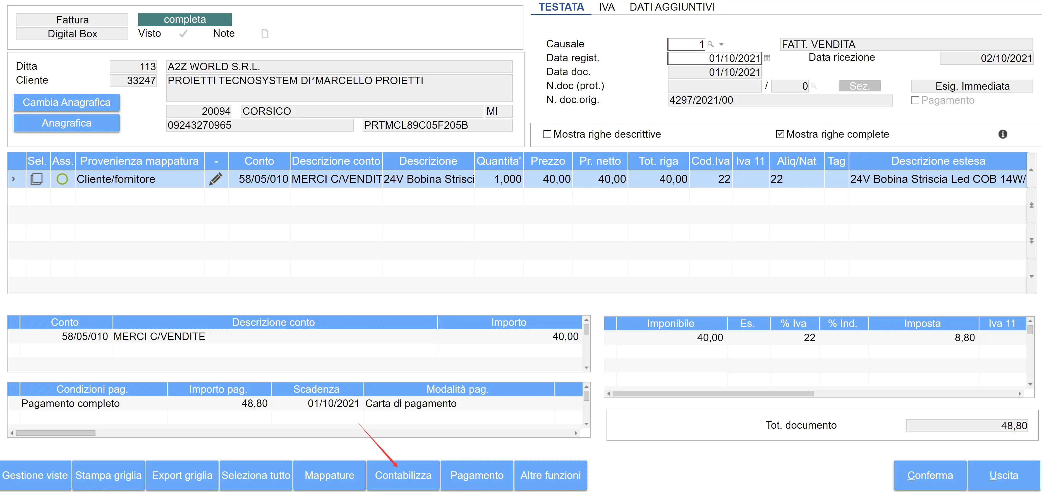1042x492 pixels.
Task: Click the green circle Ass. status icon
Action: [x=62, y=179]
